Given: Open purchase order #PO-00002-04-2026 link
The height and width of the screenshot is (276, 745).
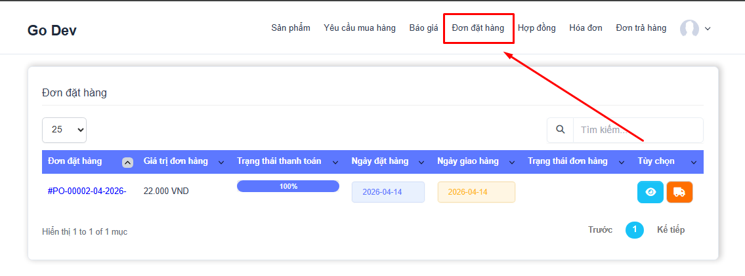Looking at the screenshot, I should coord(87,191).
